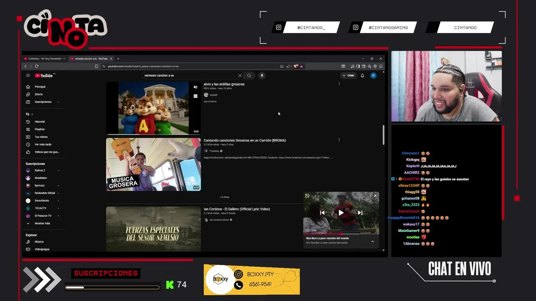Image resolution: width=536 pixels, height=301 pixels.
Task: Reload the page in the browser
Action: click(37, 66)
